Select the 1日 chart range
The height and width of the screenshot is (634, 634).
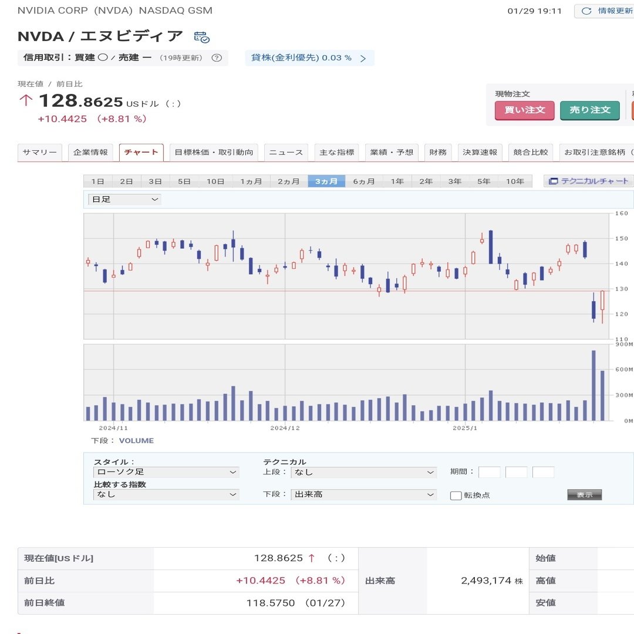(x=97, y=181)
